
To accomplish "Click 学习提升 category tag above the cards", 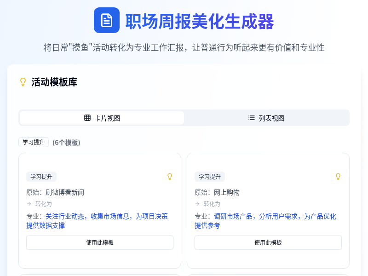I will (34, 142).
